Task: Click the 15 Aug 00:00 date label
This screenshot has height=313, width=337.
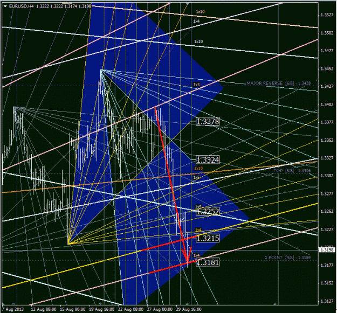Action: coord(73,309)
